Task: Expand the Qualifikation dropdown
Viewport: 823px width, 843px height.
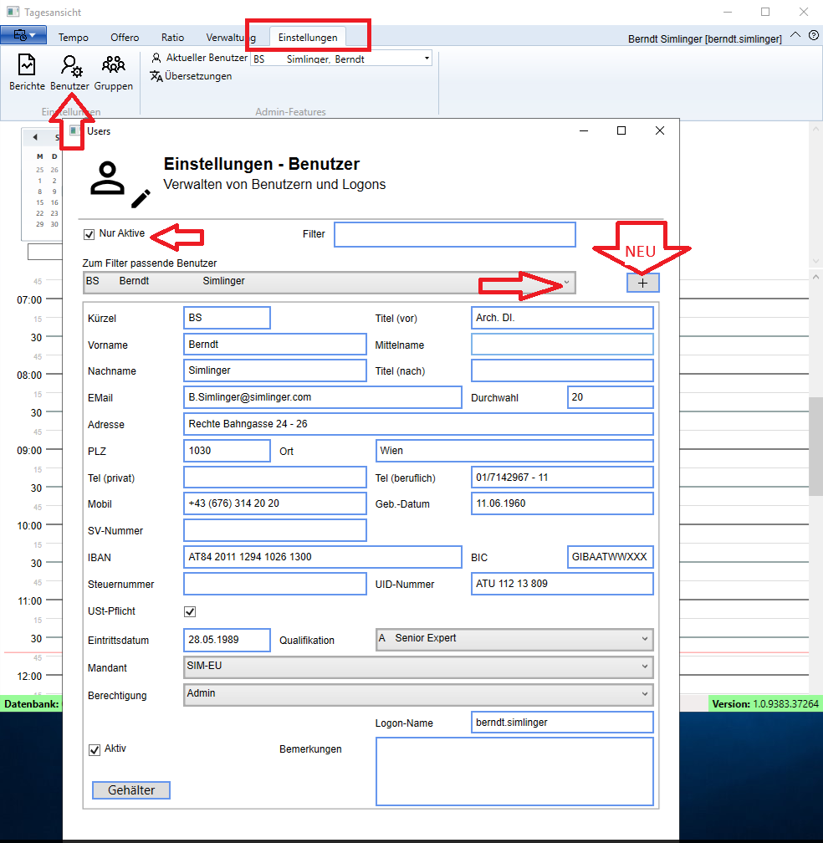Action: click(x=514, y=639)
